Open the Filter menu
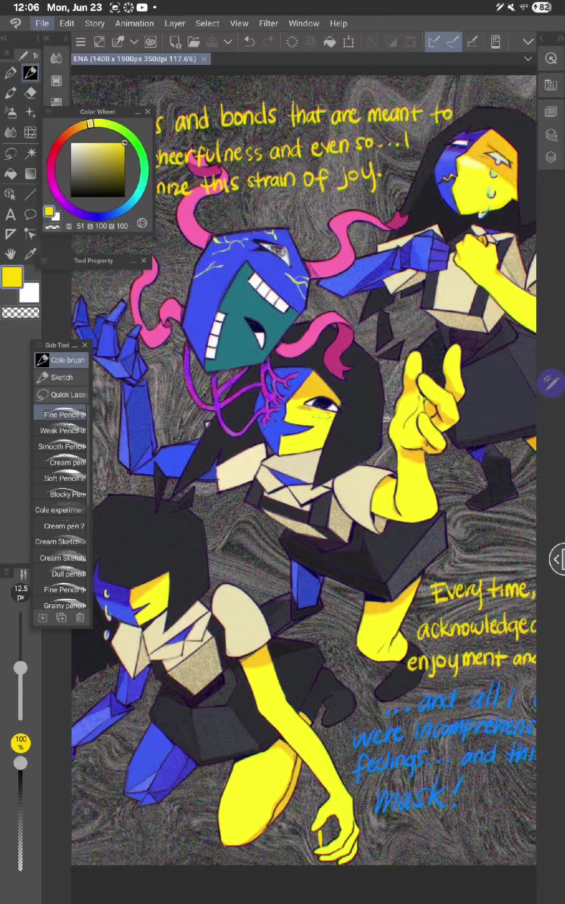Screen dimensions: 565x904 [x=268, y=23]
